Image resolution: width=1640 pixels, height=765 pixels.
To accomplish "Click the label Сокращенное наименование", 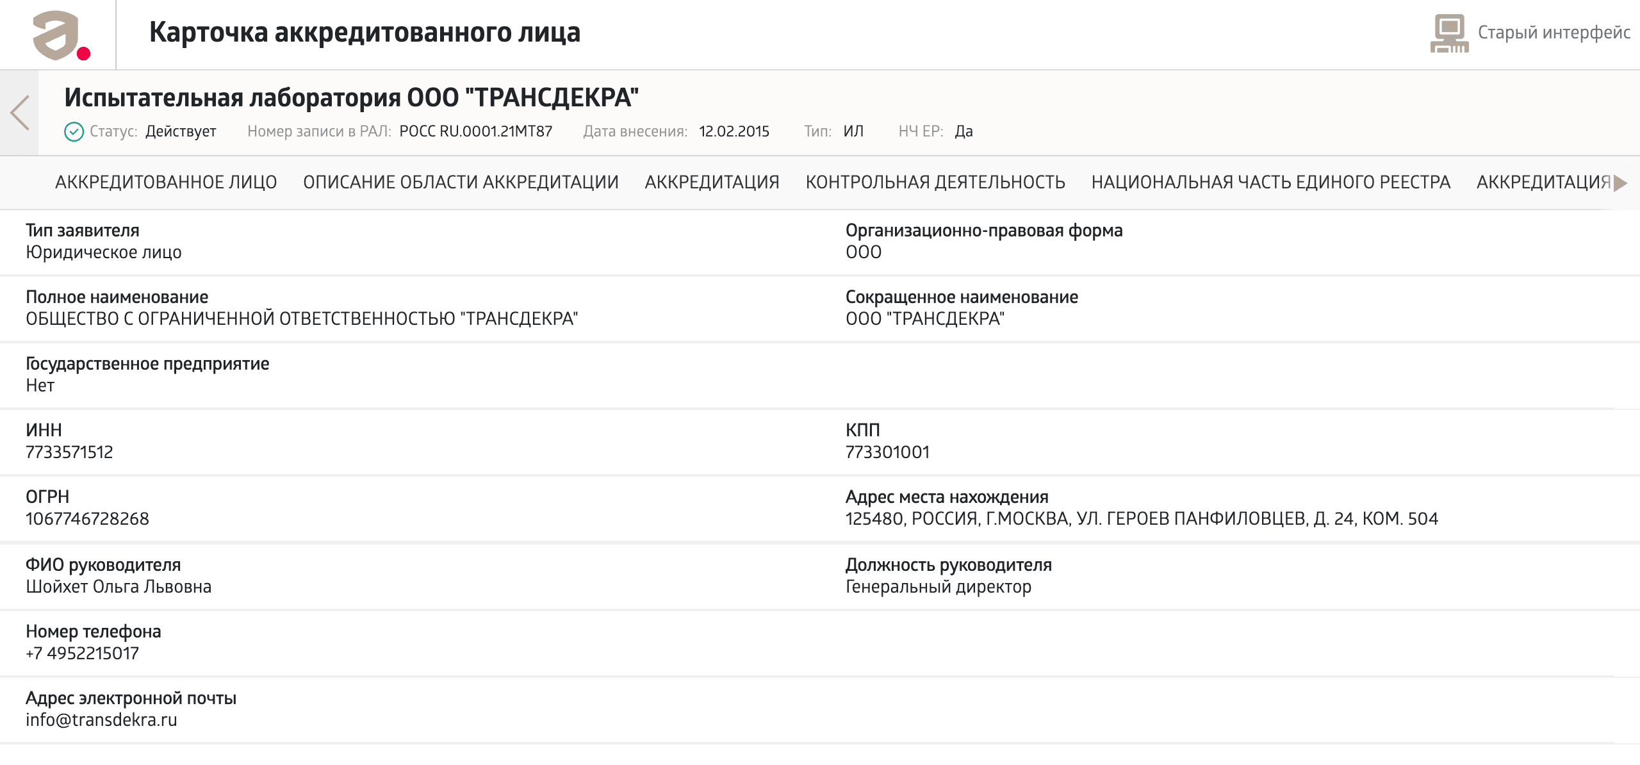I will [962, 297].
